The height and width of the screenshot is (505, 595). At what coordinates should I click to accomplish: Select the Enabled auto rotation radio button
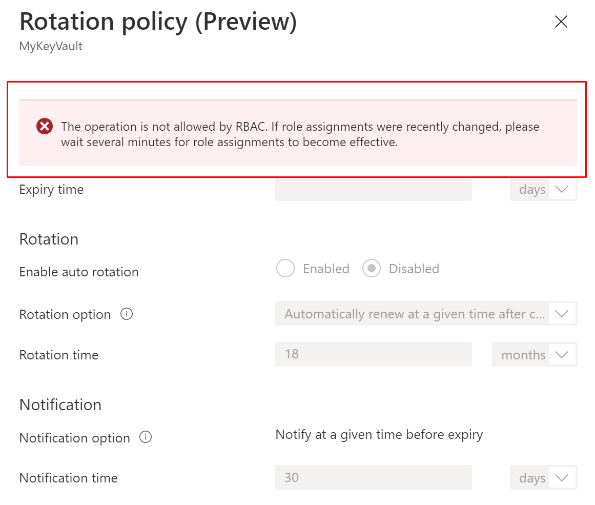[x=285, y=269]
